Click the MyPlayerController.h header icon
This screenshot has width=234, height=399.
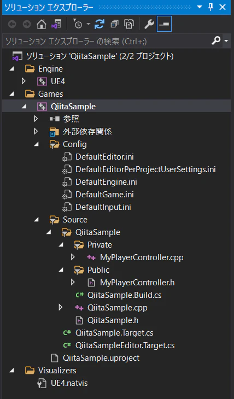point(91,283)
